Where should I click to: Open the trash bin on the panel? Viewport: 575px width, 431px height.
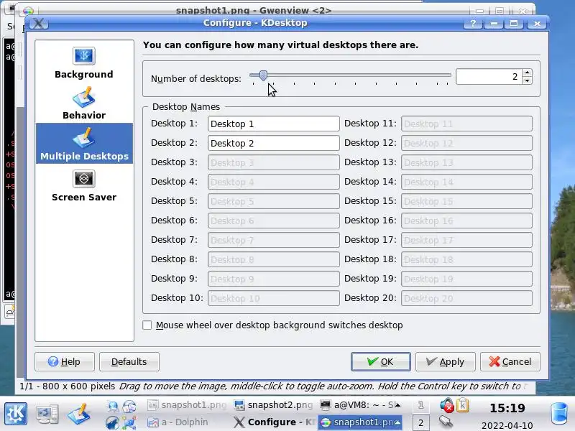pyautogui.click(x=559, y=414)
